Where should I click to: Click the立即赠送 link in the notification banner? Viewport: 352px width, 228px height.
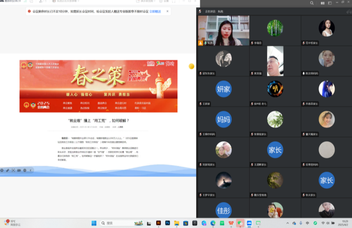[x=155, y=11]
